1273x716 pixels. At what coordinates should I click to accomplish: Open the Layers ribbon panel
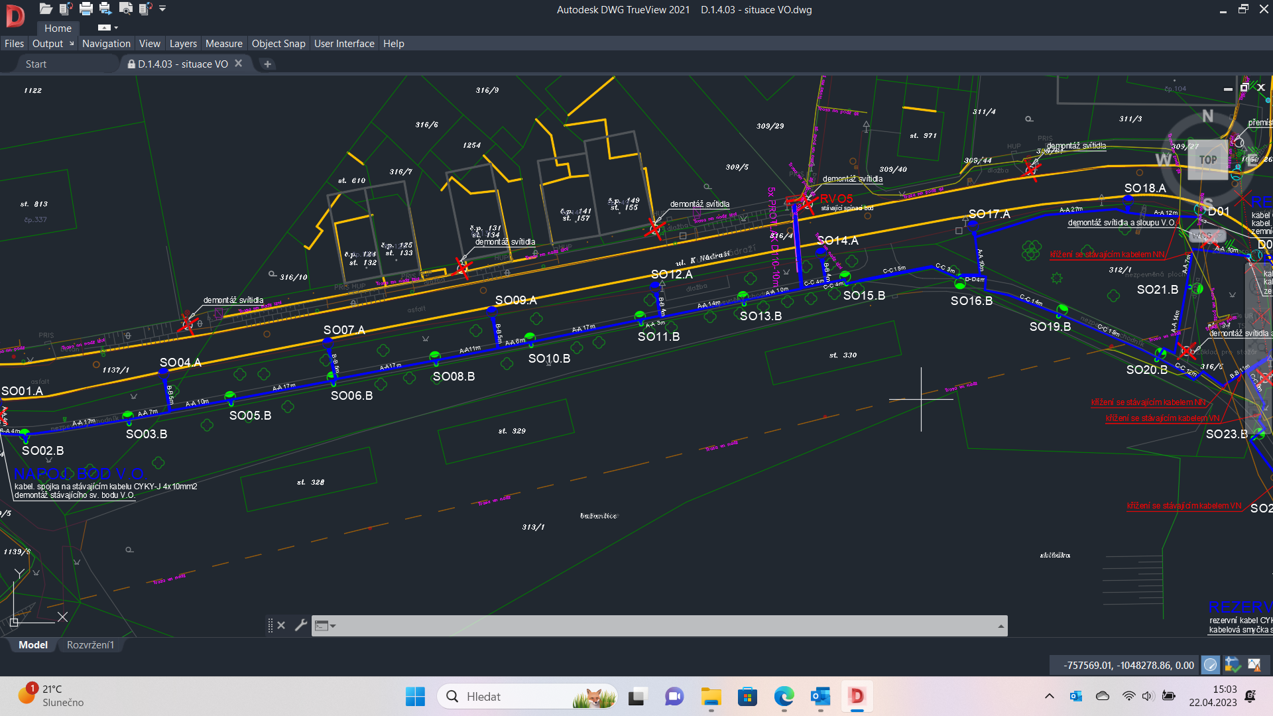(183, 43)
